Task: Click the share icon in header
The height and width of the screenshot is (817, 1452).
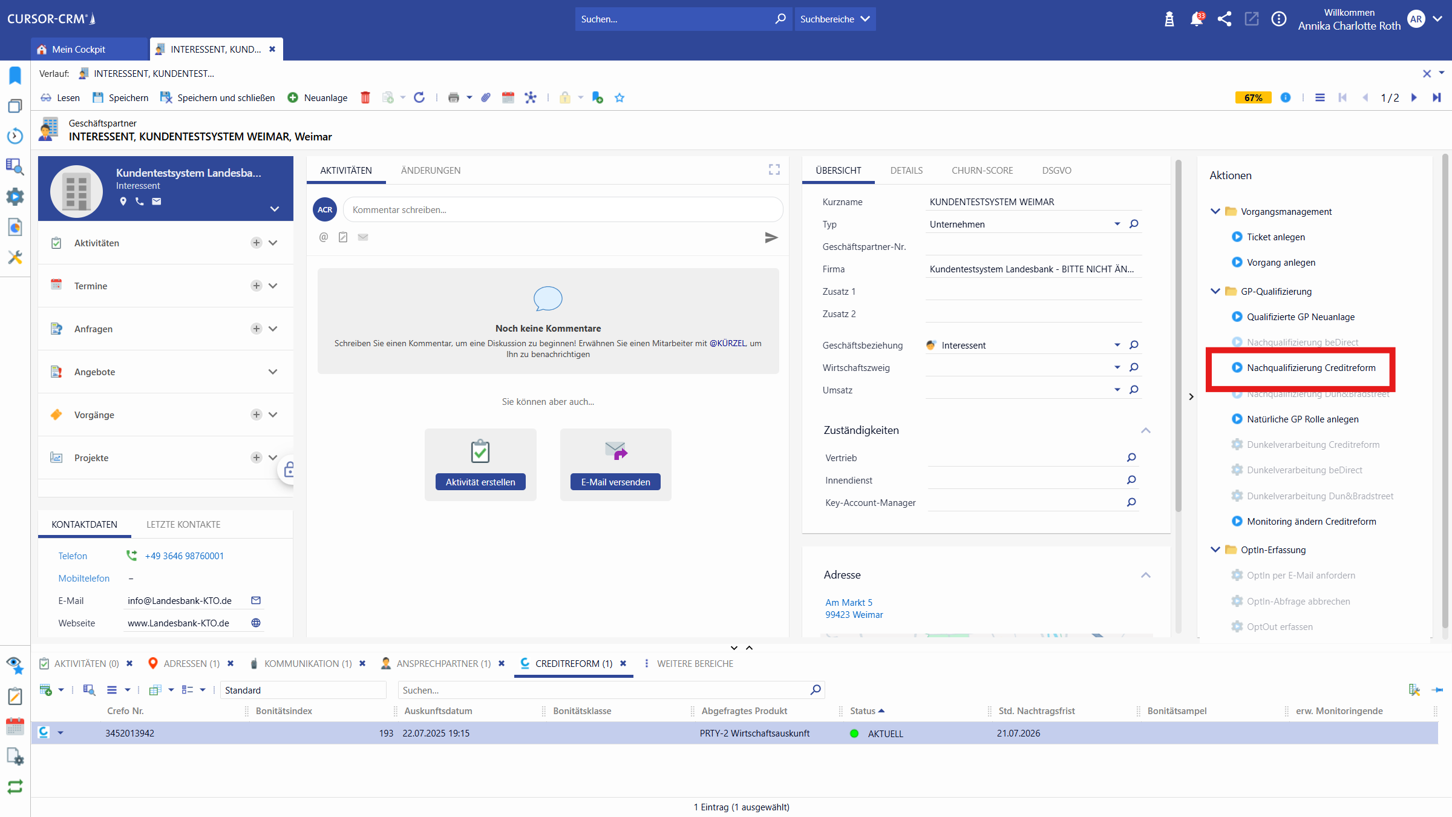Action: pos(1225,19)
